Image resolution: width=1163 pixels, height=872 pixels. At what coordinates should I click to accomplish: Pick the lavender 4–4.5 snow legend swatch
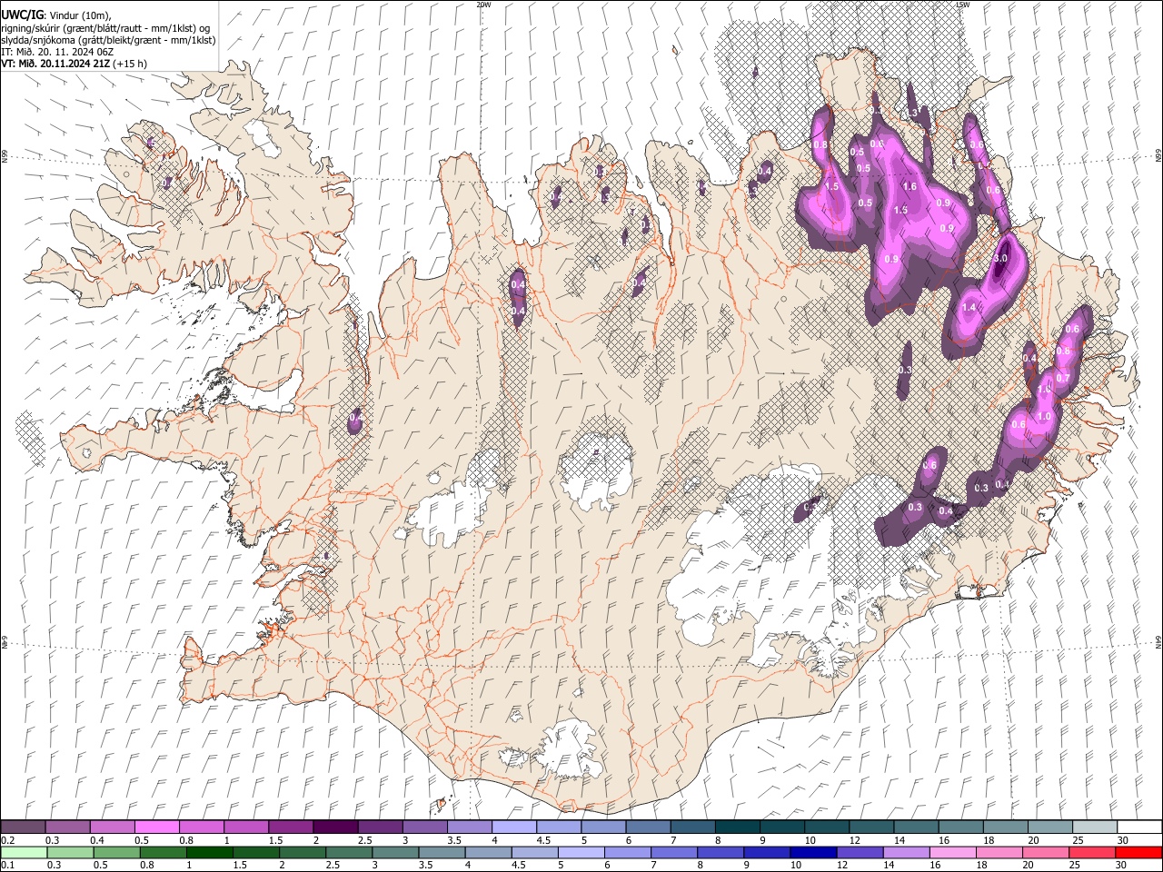514,827
